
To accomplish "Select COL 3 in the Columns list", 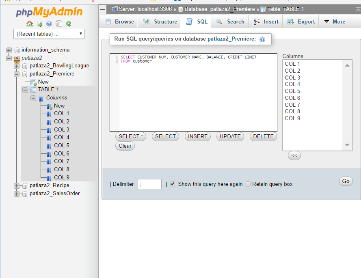I will click(292, 78).
